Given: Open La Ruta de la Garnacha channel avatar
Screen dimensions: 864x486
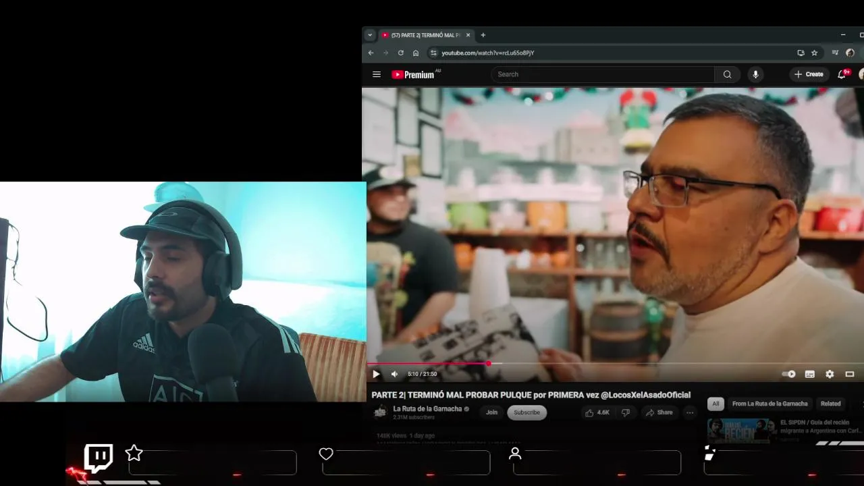Looking at the screenshot, I should pyautogui.click(x=380, y=412).
